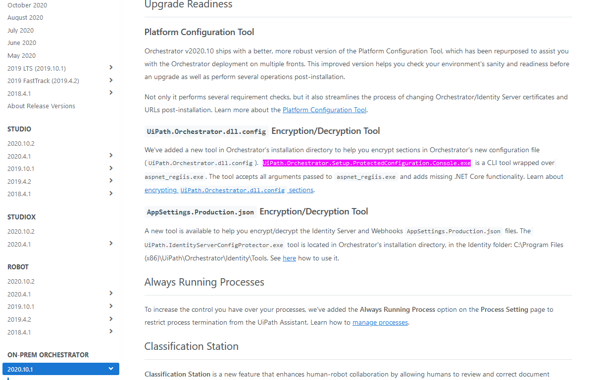The height and width of the screenshot is (380, 599).
Task: Expand StudioX 2020.4.1 chevron
Action: point(111,243)
